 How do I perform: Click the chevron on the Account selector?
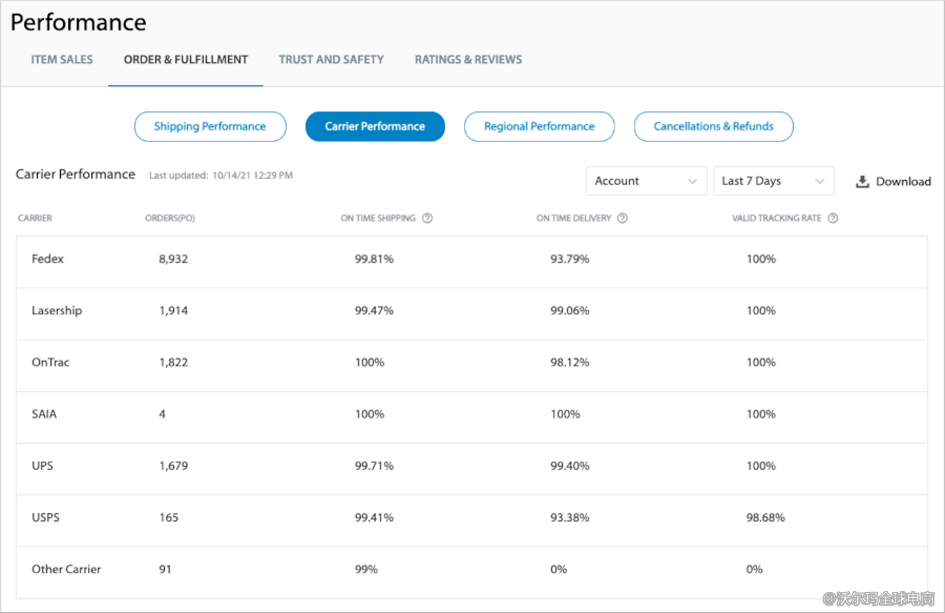tap(693, 181)
